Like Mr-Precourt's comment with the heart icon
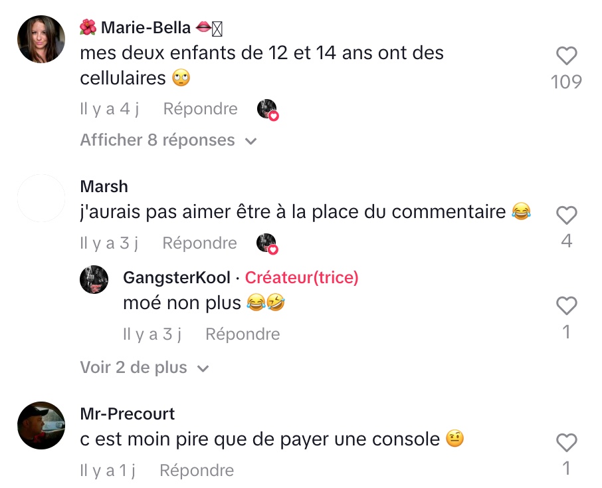 pos(567,442)
